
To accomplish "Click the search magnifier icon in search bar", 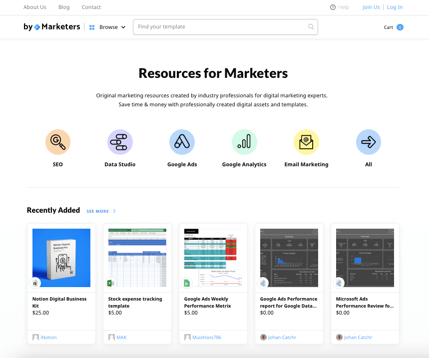I will [x=311, y=27].
